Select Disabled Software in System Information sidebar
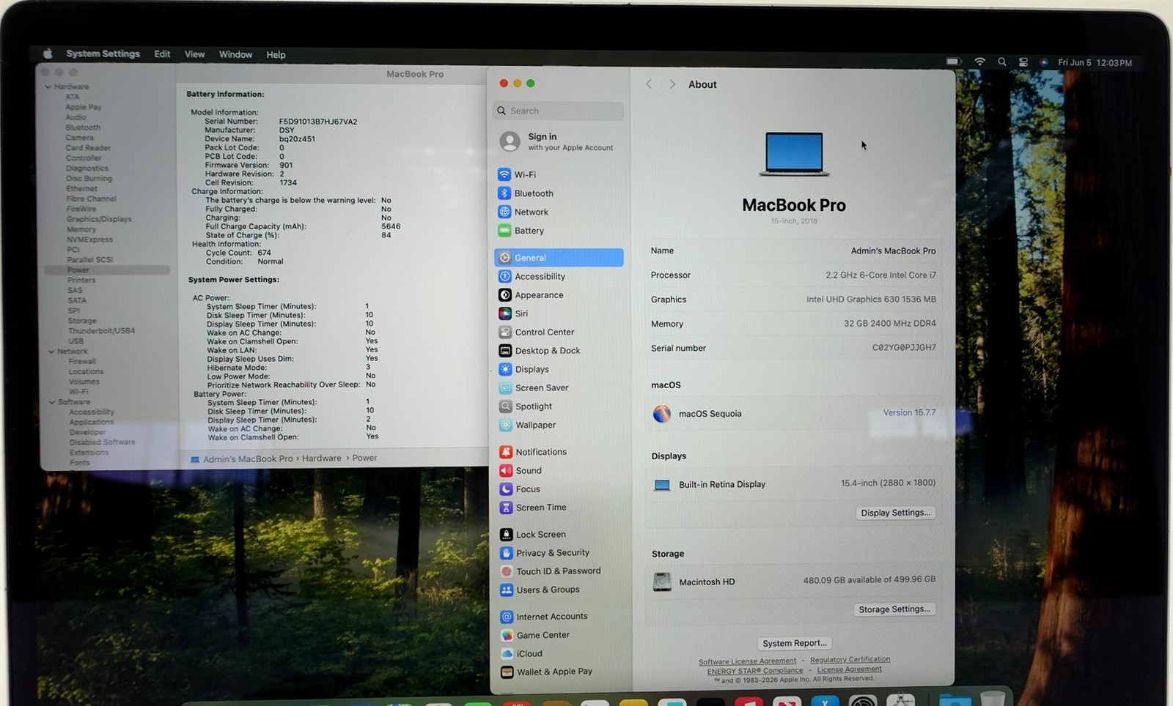 (102, 442)
